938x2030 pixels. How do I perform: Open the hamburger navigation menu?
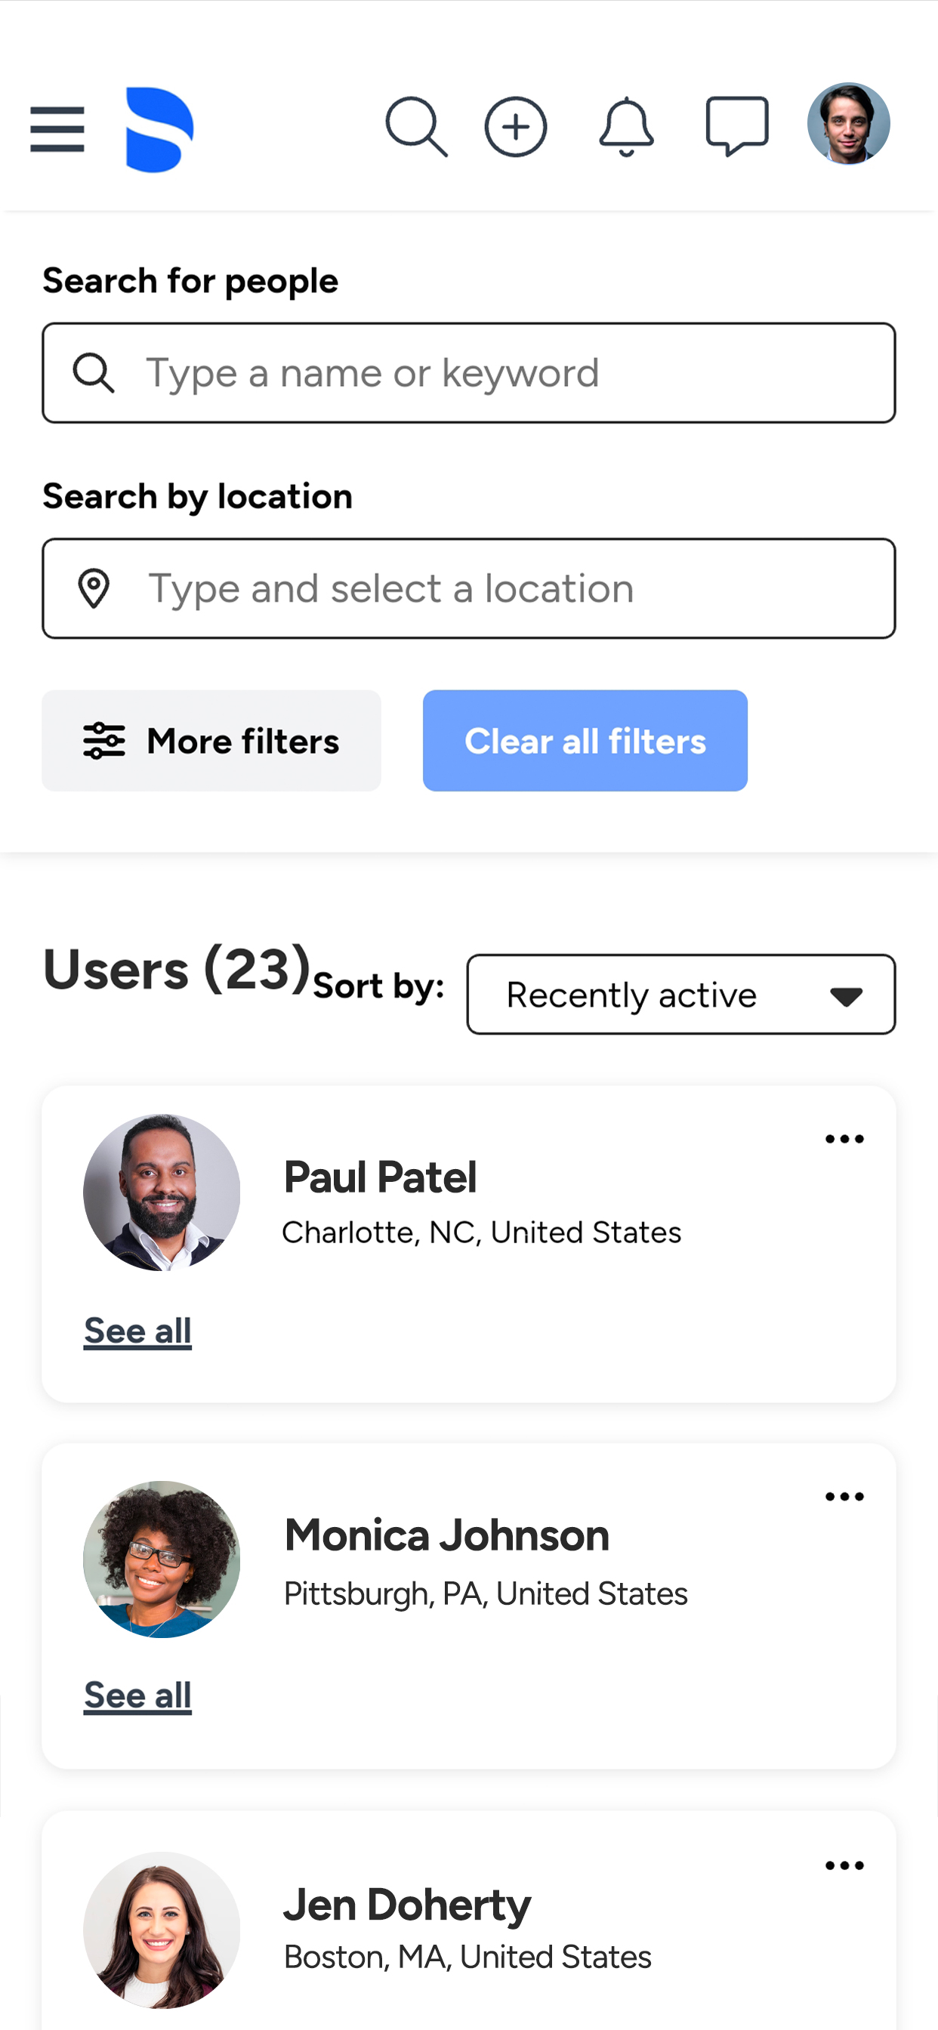click(57, 129)
